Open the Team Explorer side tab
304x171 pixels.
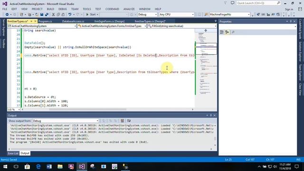coord(300,72)
